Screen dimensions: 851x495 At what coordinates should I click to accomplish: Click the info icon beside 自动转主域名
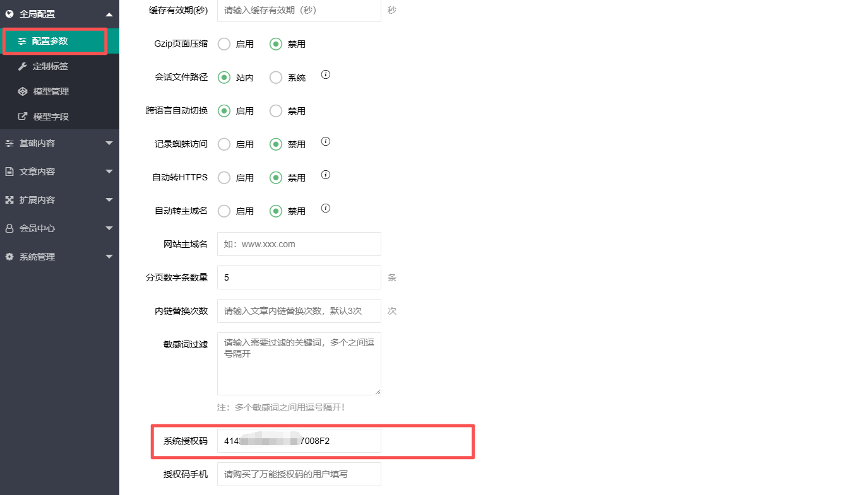tap(326, 208)
